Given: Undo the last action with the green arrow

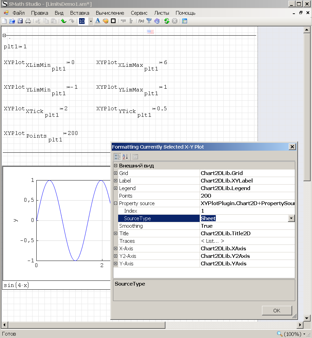Looking at the screenshot, I should click(64, 21).
